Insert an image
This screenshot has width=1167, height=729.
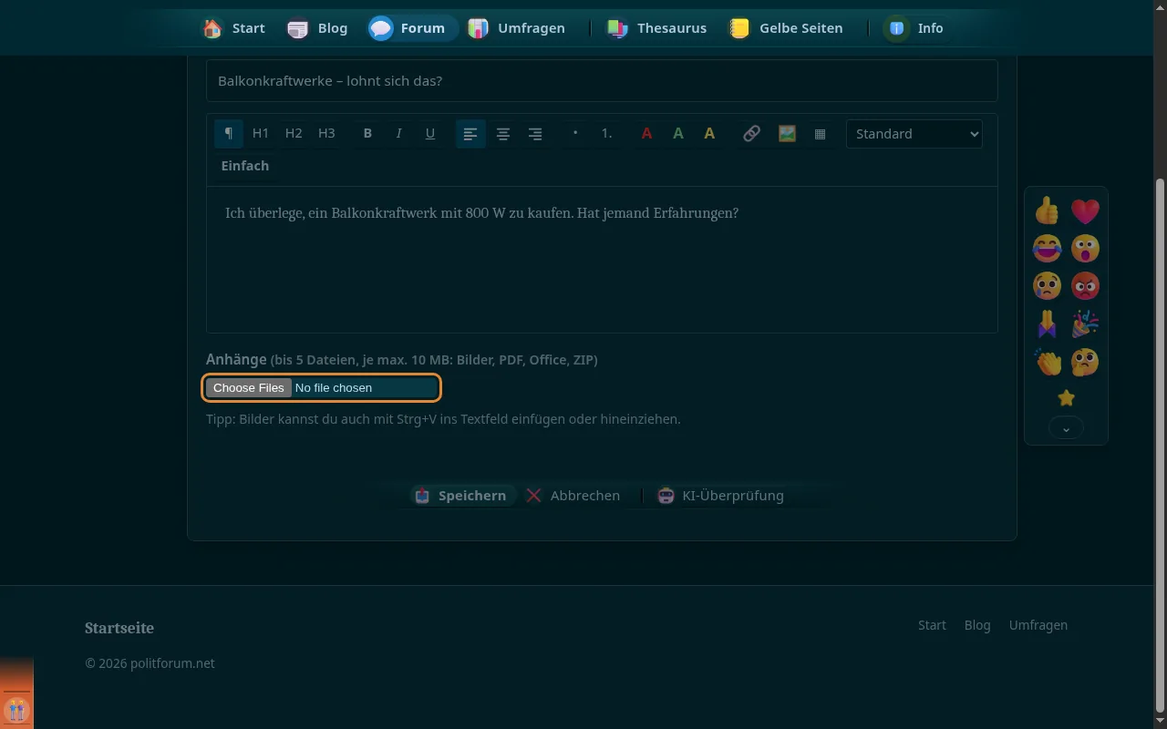click(787, 133)
